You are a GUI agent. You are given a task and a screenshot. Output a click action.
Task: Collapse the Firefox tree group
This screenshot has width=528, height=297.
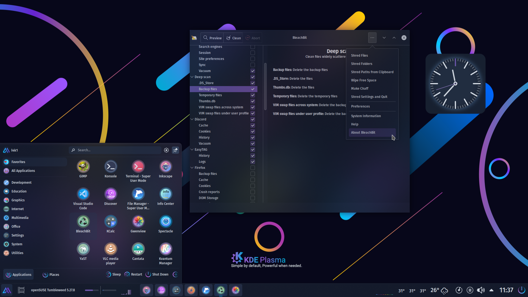coord(192,168)
